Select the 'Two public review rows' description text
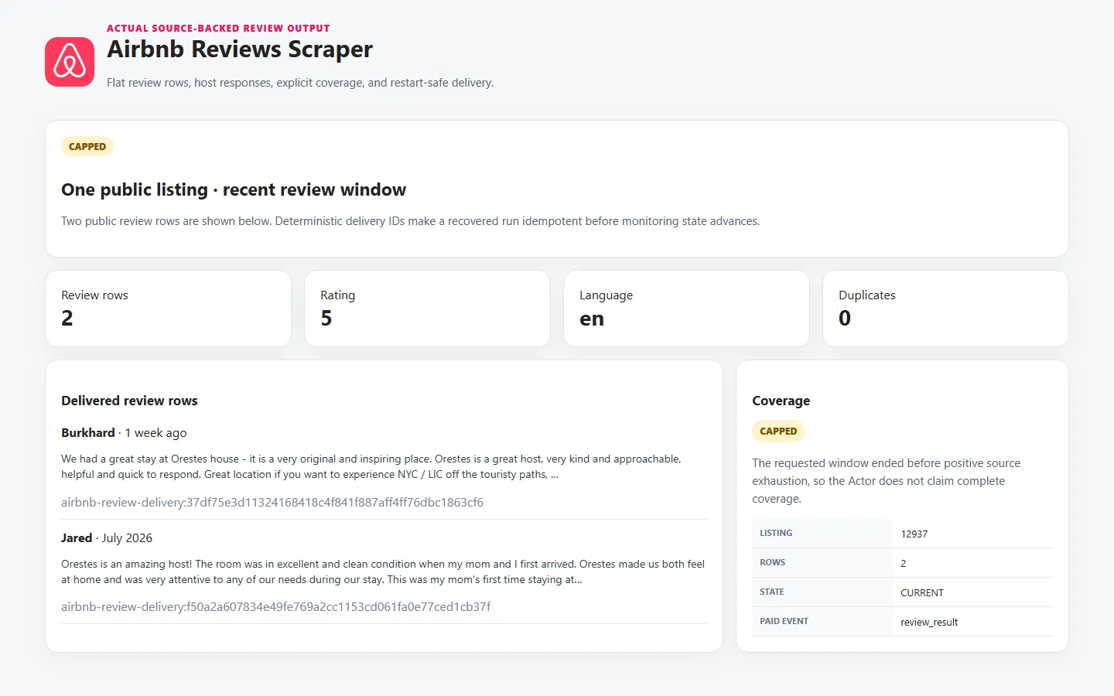Screen dimensions: 1114x696 [411, 221]
